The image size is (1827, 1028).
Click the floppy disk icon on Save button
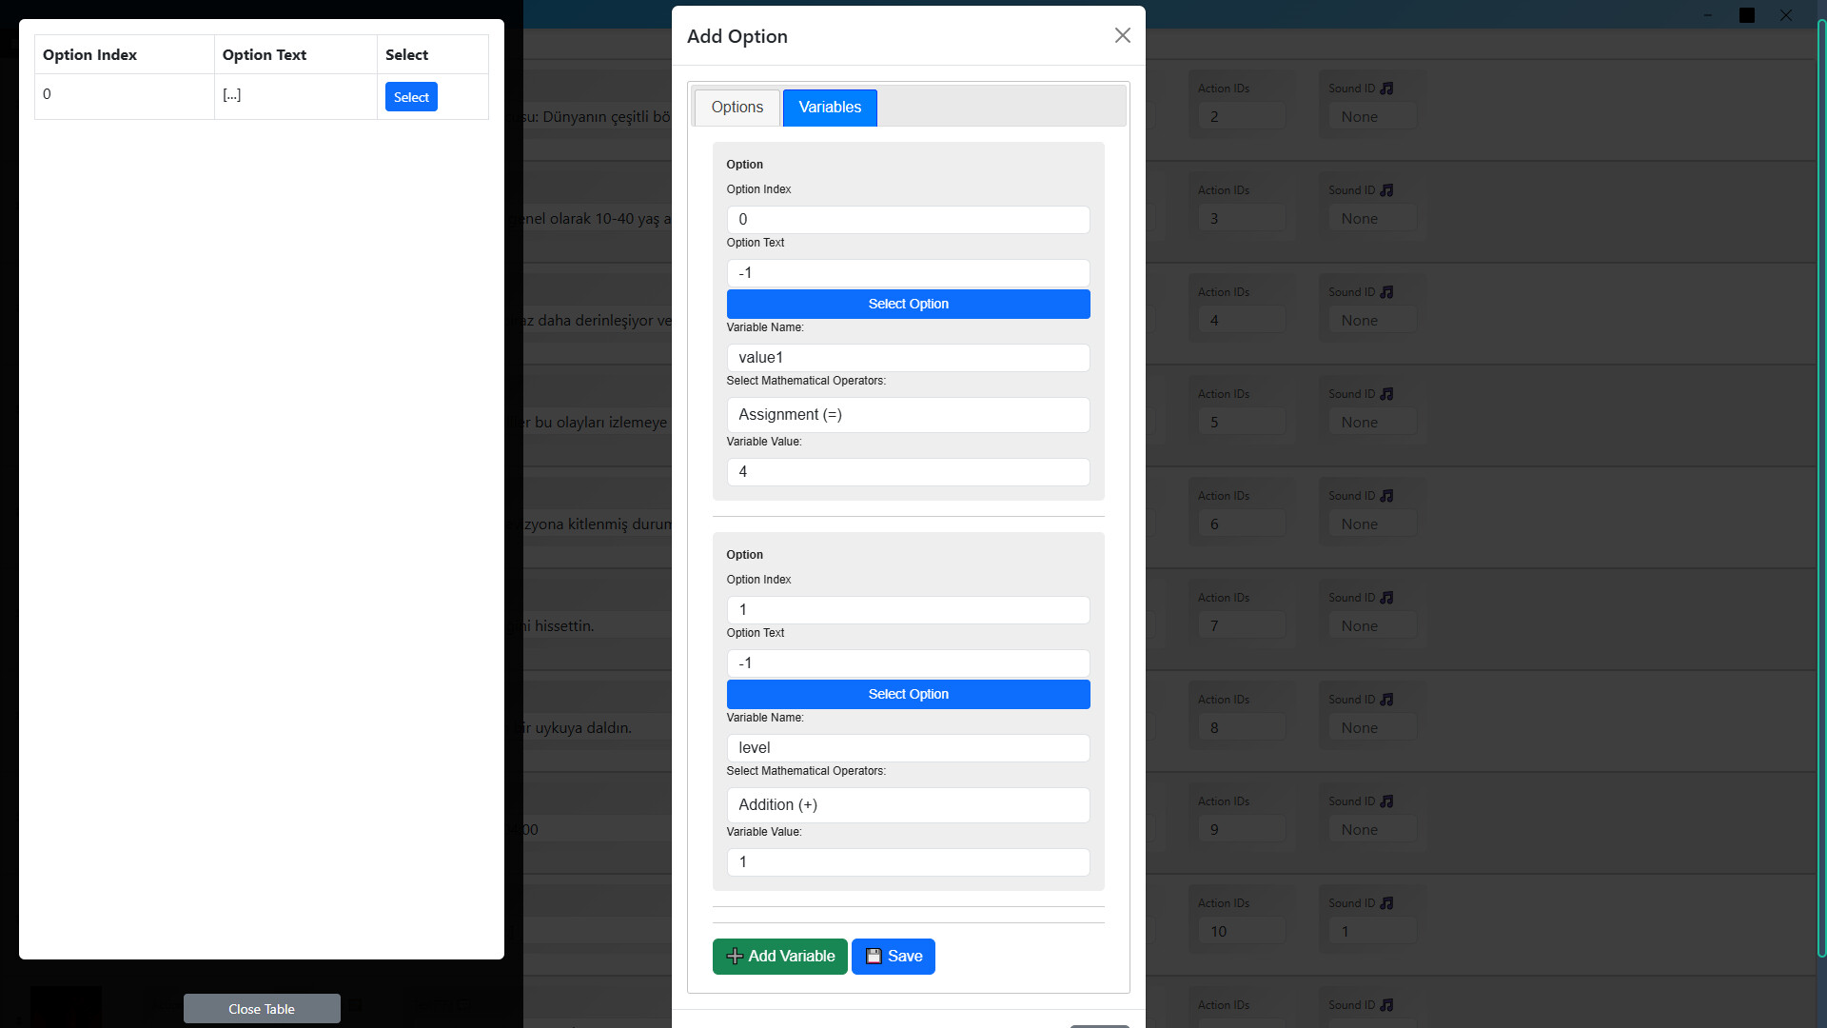[x=873, y=956]
